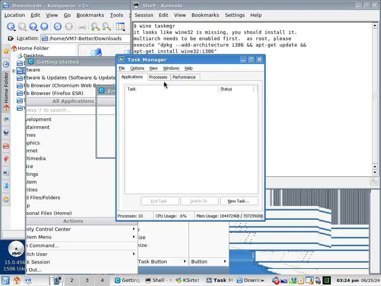Click the Print icon in Konqueror toolbar

pos(82,26)
